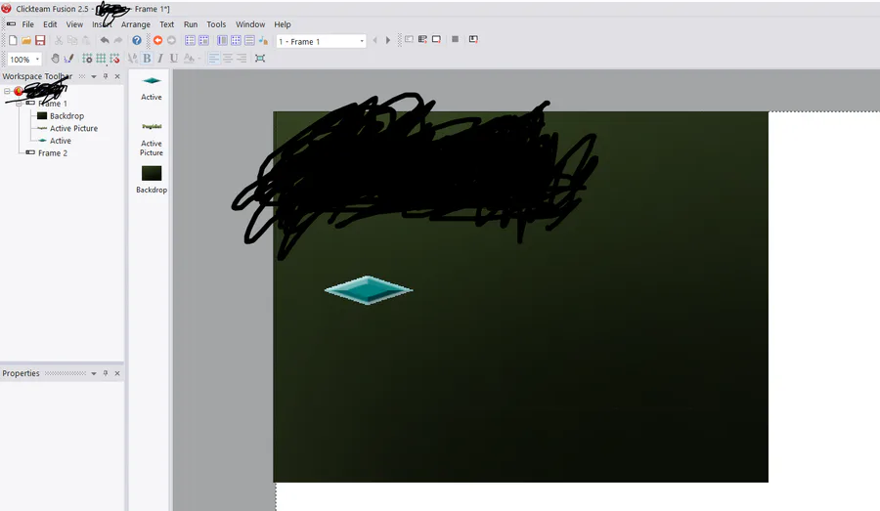Screen dimensions: 880x511
Task: Close the Workspace Toolbar panel
Action: [117, 76]
